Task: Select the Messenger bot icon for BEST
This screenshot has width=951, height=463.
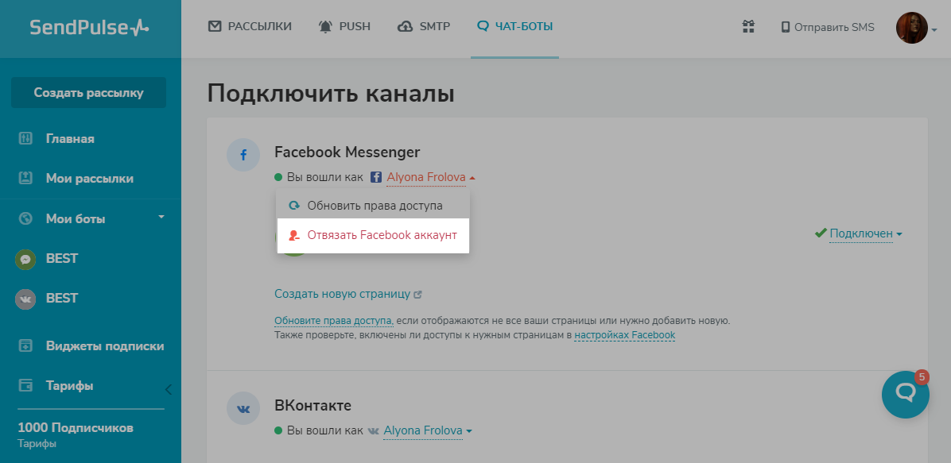Action: tap(25, 259)
